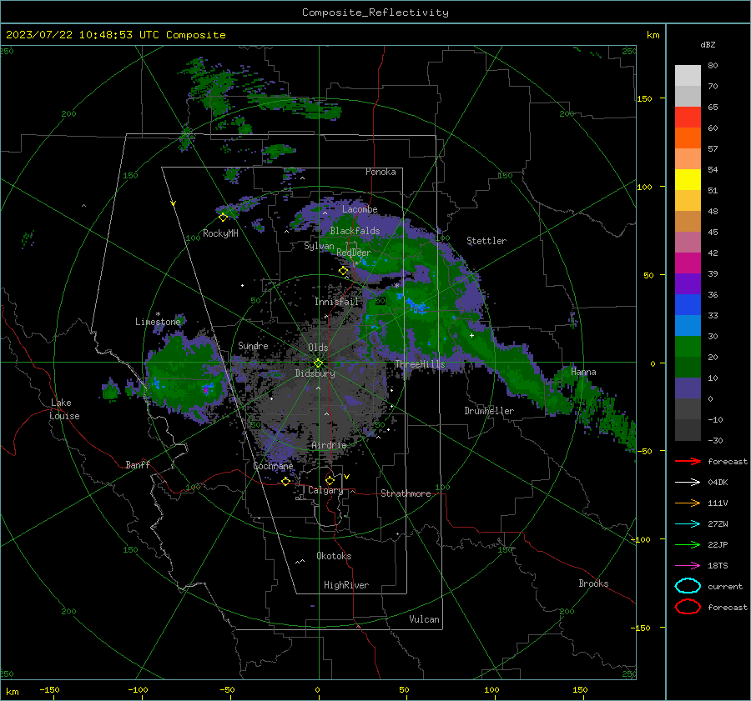Click the dBZ legend heading
This screenshot has width=751, height=701.
tap(708, 44)
